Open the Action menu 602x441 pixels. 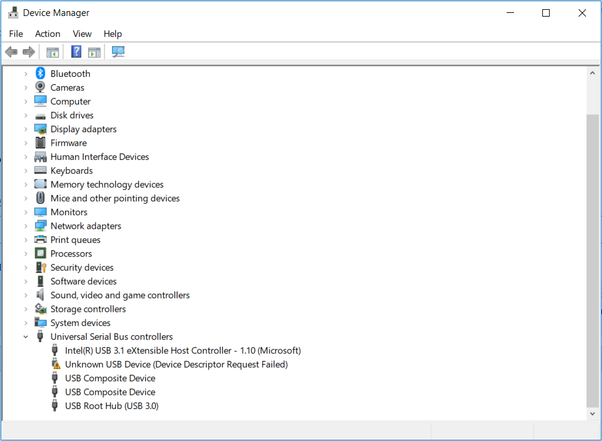point(47,34)
